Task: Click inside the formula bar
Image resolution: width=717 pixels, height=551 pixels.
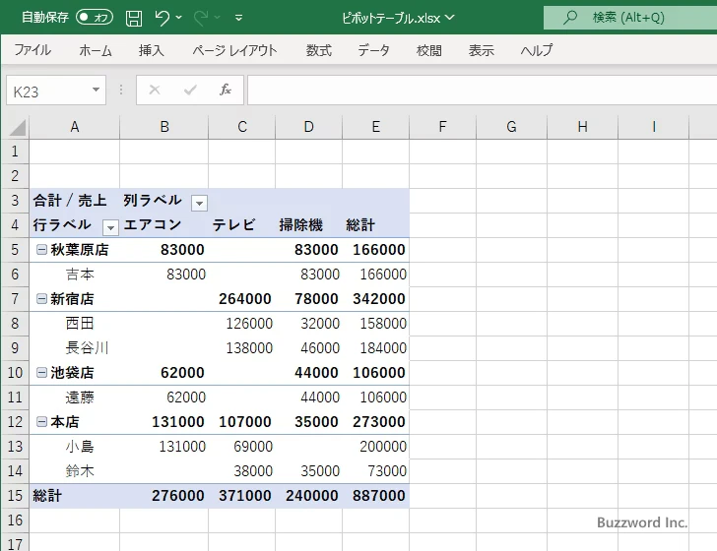Action: pyautogui.click(x=482, y=90)
